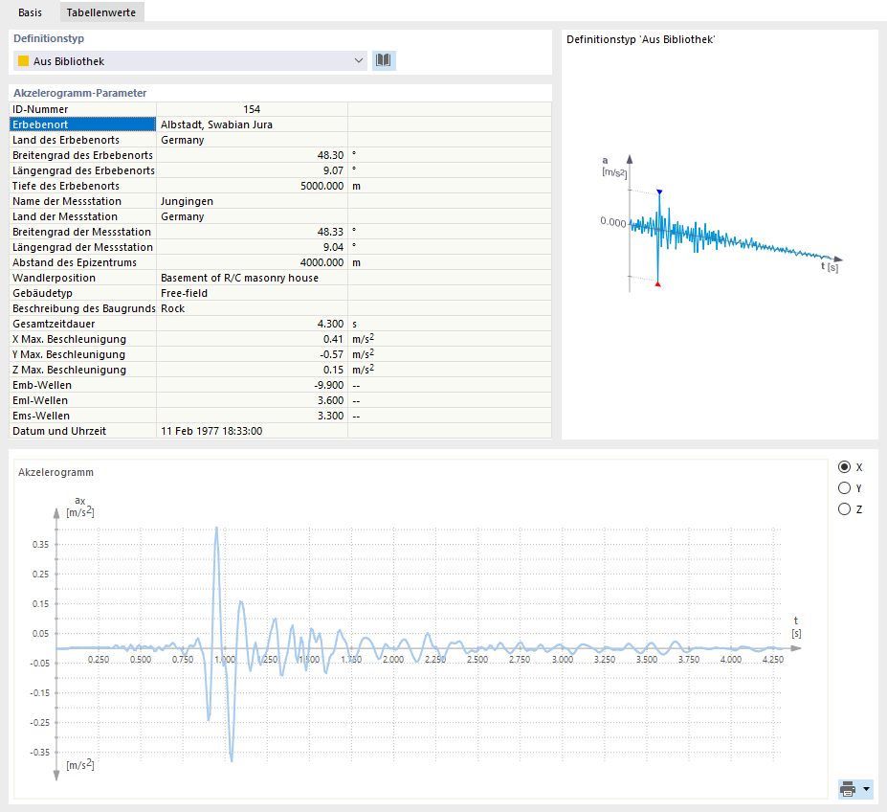Click Basement of R/C masonry house
The height and width of the screenshot is (812, 887).
[240, 278]
